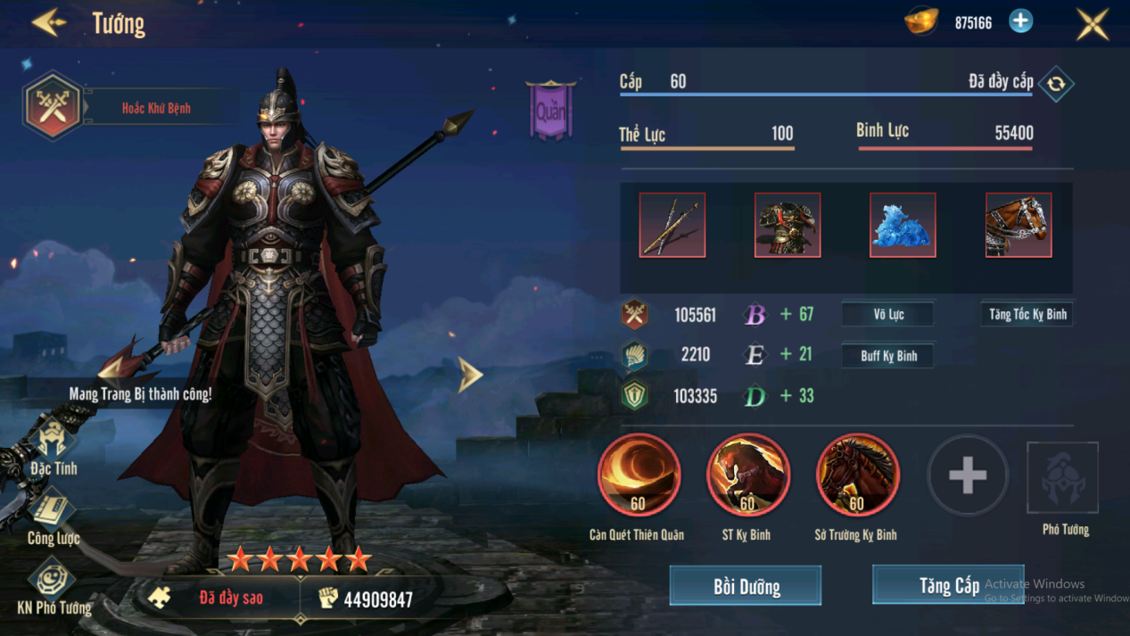Open the KN Phó Tướng menu

(54, 588)
